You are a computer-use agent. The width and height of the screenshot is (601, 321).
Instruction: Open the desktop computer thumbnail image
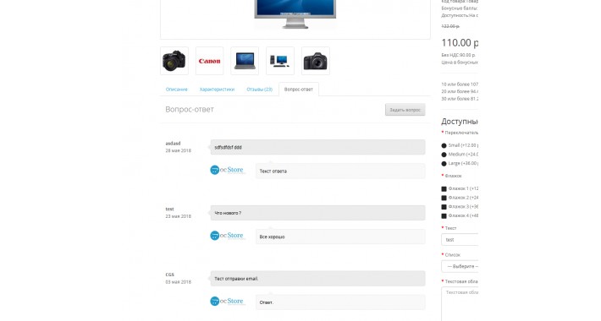tap(280, 61)
